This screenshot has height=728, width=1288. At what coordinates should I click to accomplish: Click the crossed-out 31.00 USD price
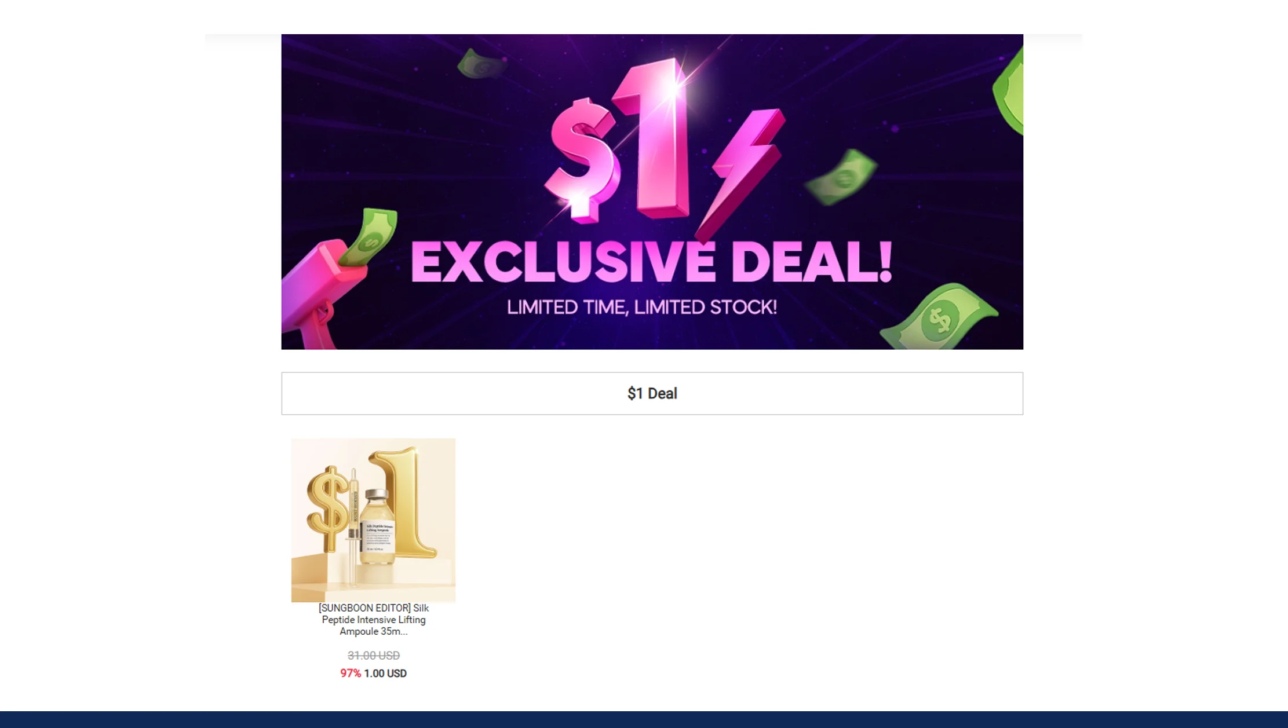point(374,656)
